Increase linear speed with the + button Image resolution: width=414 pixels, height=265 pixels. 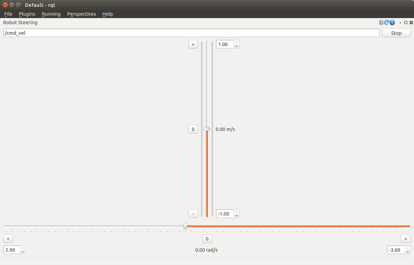[x=193, y=44]
